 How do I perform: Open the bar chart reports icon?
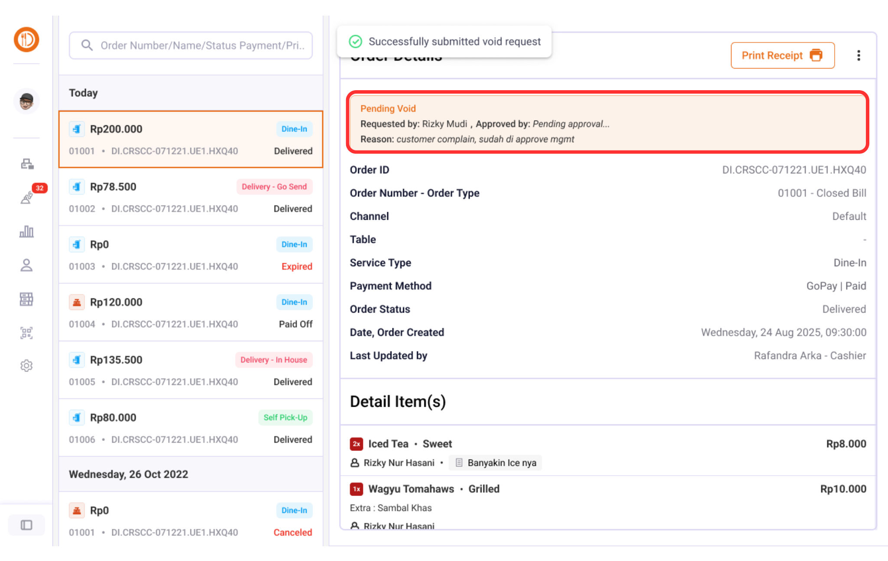click(26, 232)
